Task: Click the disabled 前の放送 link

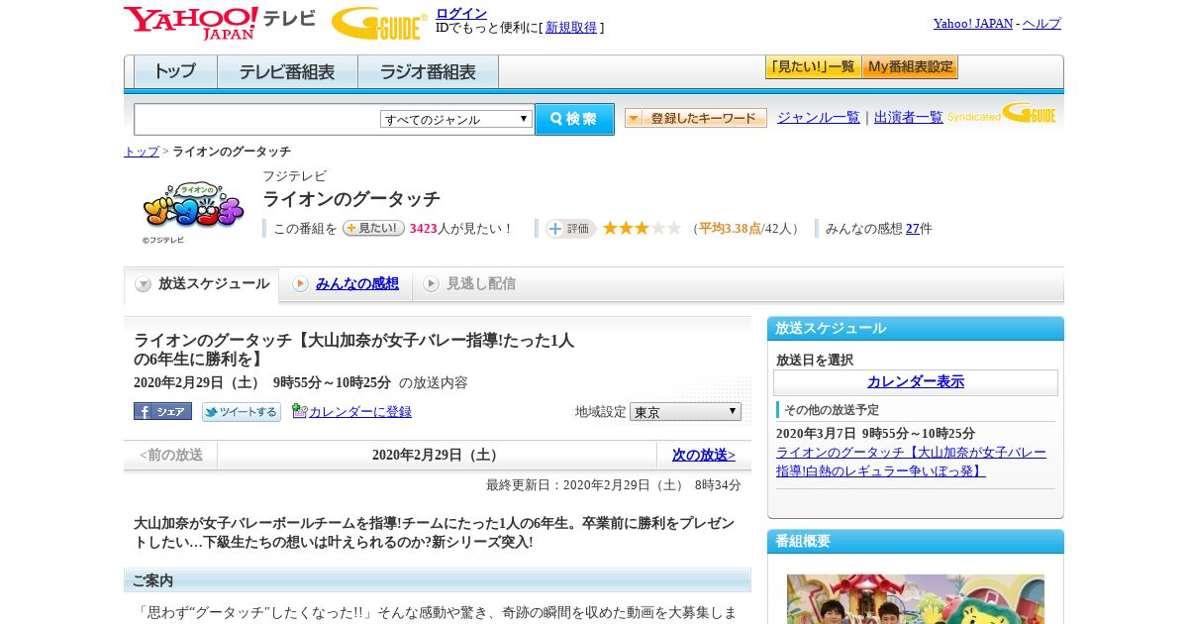Action: pyautogui.click(x=171, y=456)
